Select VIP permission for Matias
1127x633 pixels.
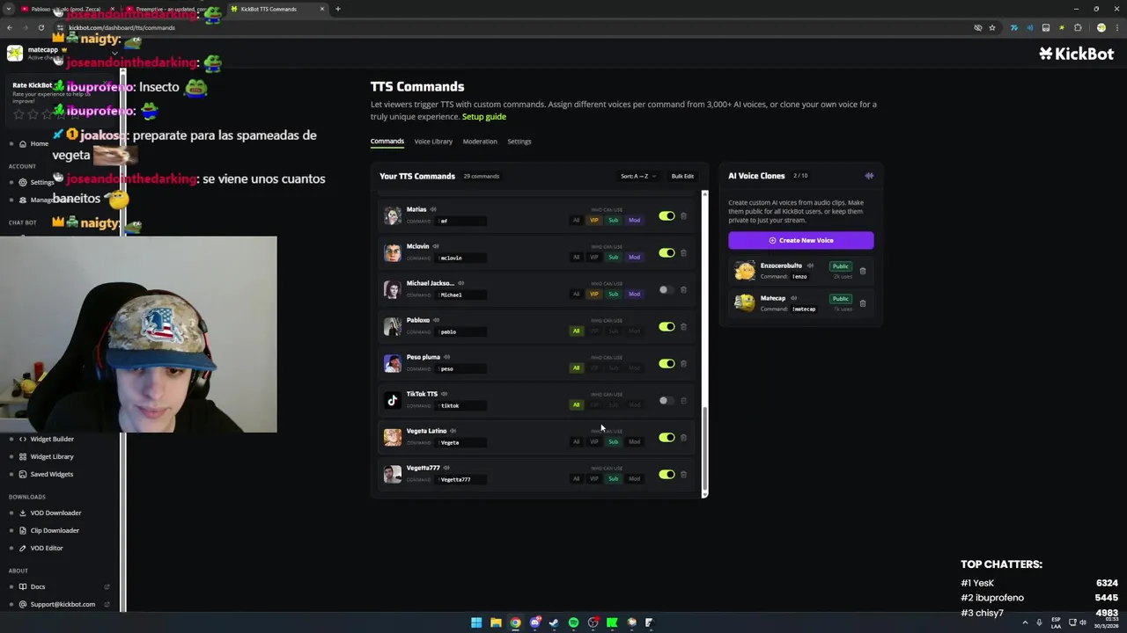(594, 220)
